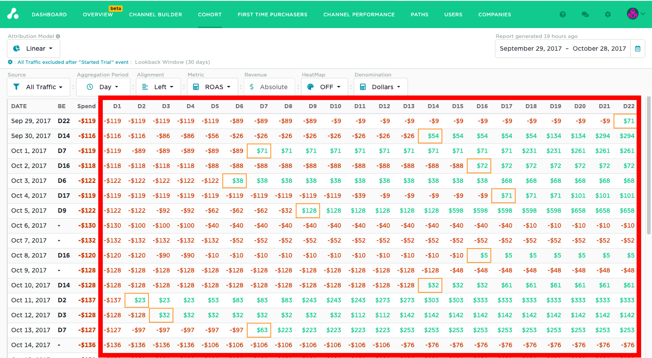652x358 pixels.
Task: Click Lookback Window (30 days) text
Action: point(173,62)
